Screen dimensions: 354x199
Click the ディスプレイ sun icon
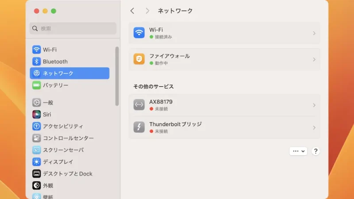[36, 162]
